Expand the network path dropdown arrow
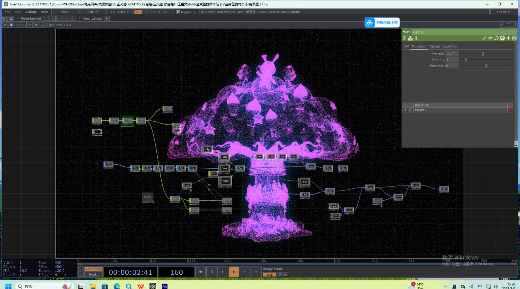Image resolution: width=520 pixels, height=289 pixels. pos(5,25)
